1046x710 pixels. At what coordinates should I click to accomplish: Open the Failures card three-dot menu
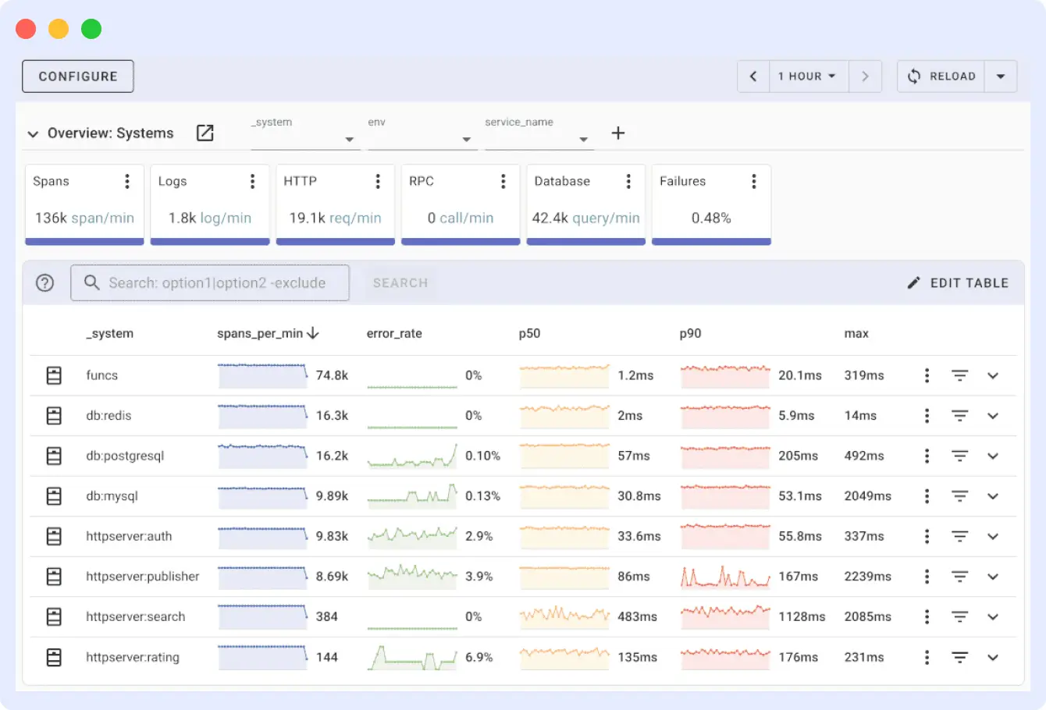tap(754, 181)
